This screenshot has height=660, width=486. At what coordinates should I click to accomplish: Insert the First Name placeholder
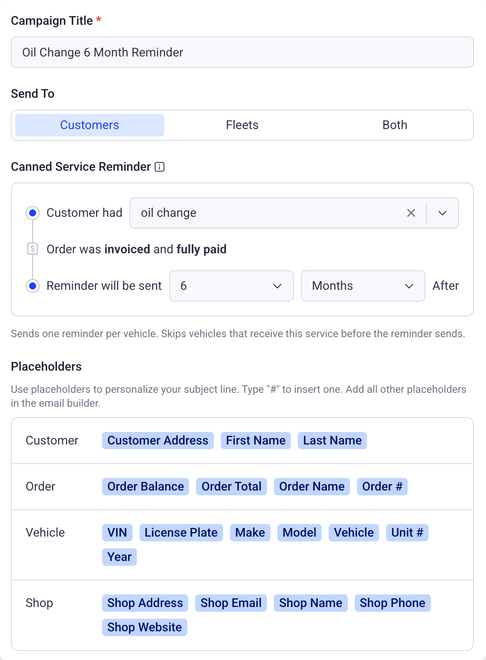256,441
